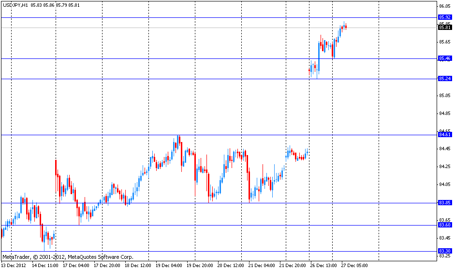The image size is (455, 269).
Task: Click the latest red candle near 85.81
Action: 346,27
